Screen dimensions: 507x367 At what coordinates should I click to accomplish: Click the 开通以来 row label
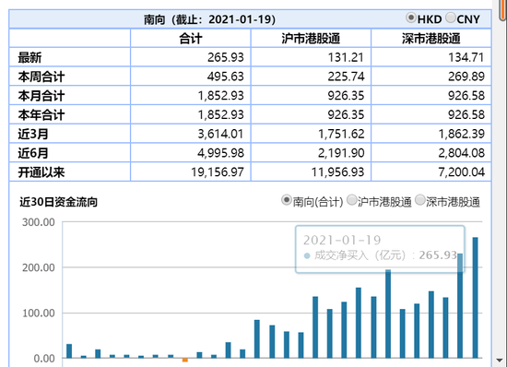point(41,172)
